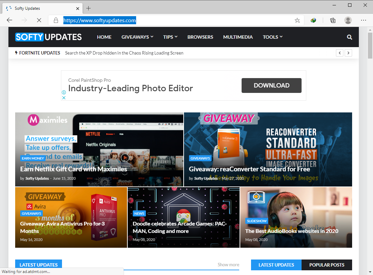Open the Chaos Rising XP Drop headline
This screenshot has width=373, height=275.
point(124,53)
